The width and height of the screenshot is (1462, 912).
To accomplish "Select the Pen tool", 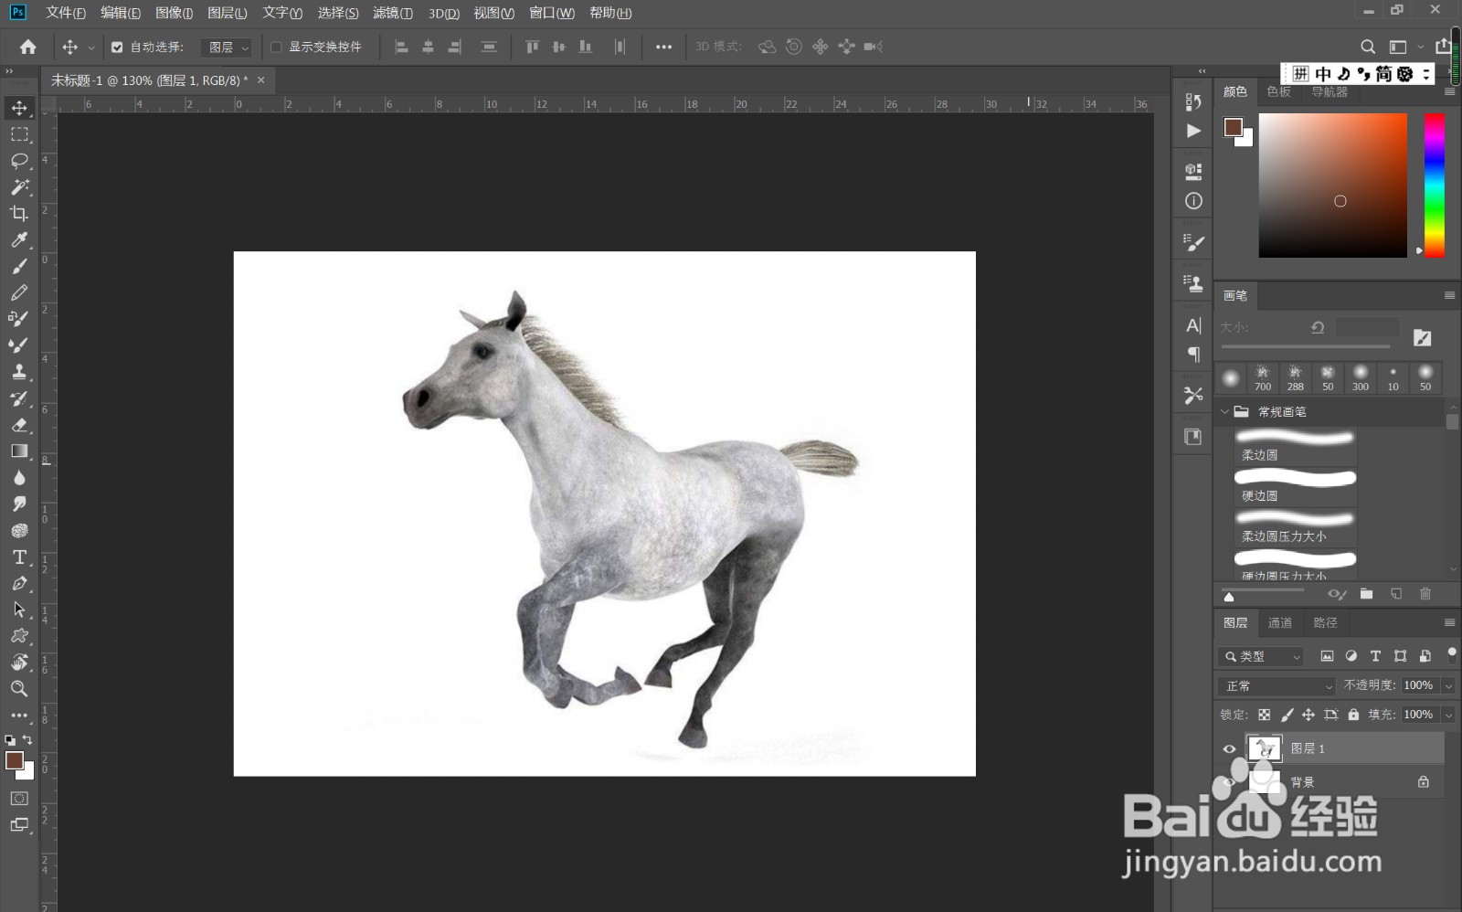I will [19, 583].
